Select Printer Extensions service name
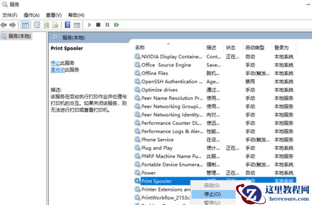The height and width of the screenshot is (205, 312). tap(166, 189)
